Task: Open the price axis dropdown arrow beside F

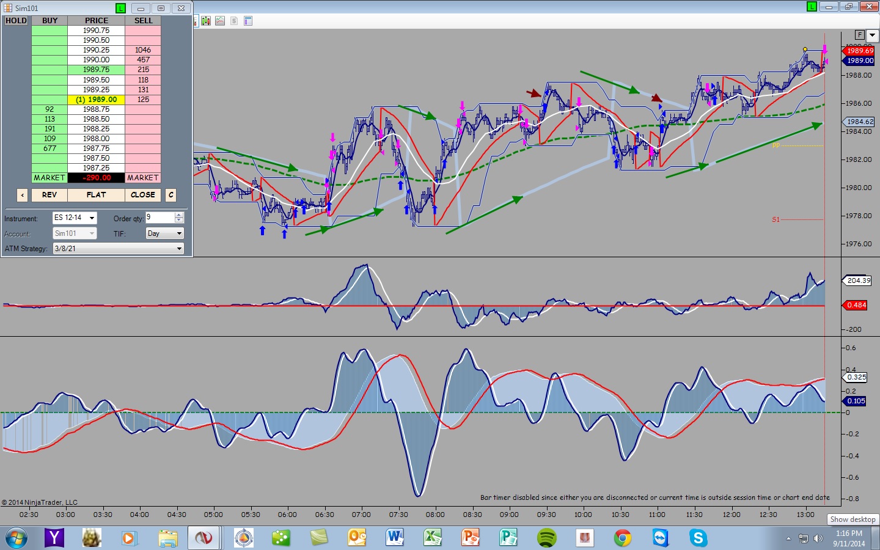Action: [872, 35]
